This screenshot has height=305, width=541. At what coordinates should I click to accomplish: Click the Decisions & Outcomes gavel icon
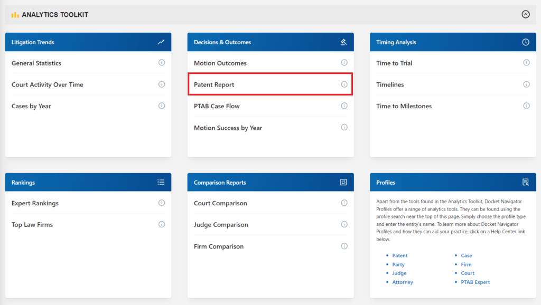(343, 42)
